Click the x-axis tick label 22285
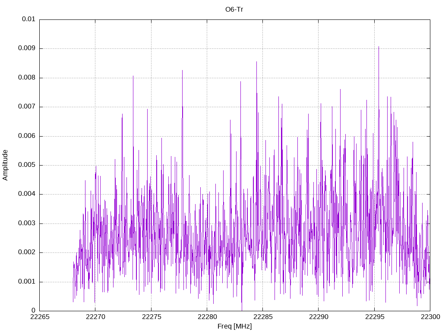This screenshot has width=442, height=332. click(263, 317)
